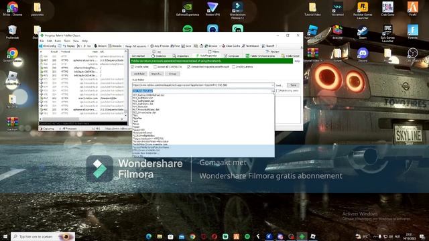Click the Import button
429x241 pixels.
click(x=156, y=74)
